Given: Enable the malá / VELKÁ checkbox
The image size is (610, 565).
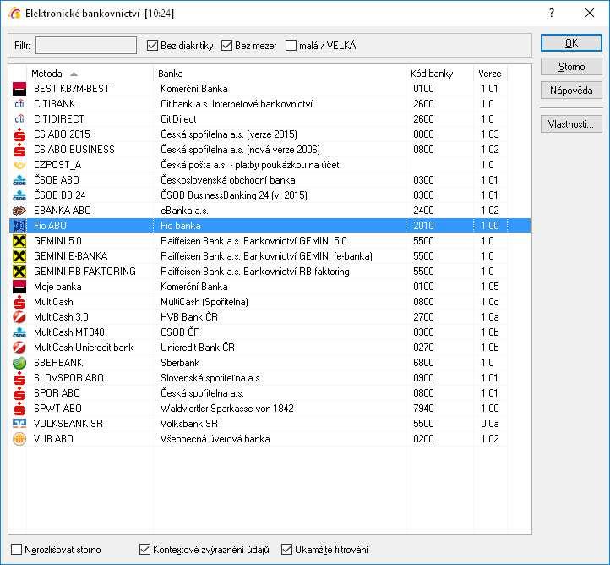Looking at the screenshot, I should [291, 46].
